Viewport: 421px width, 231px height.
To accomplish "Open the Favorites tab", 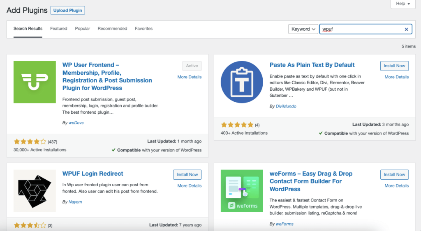I will tap(143, 29).
